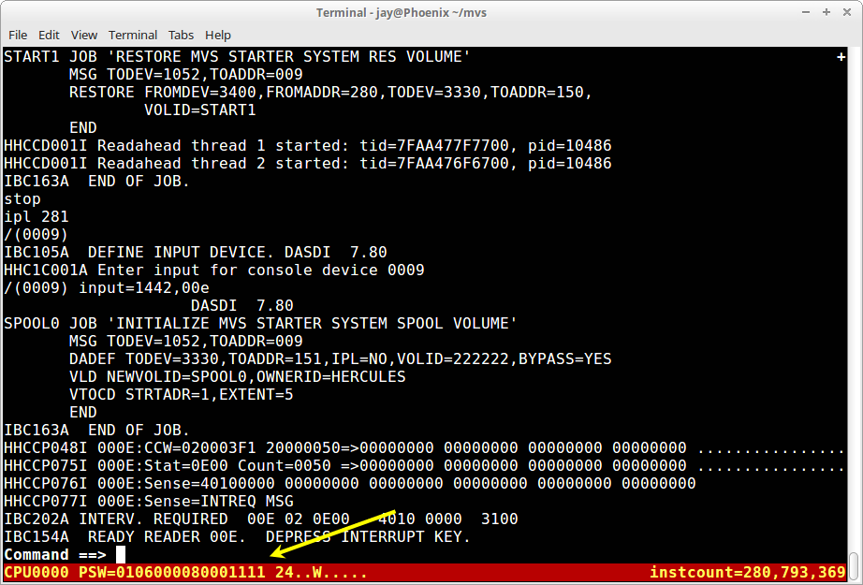Minimize the Terminal window

806,12
